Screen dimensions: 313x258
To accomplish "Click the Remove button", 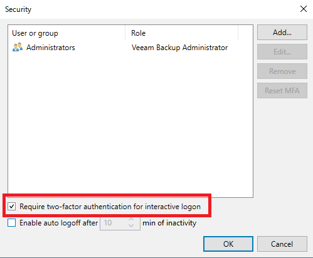I will tap(282, 71).
